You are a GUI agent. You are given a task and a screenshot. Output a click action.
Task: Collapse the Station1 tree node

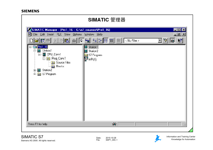coord(35,51)
